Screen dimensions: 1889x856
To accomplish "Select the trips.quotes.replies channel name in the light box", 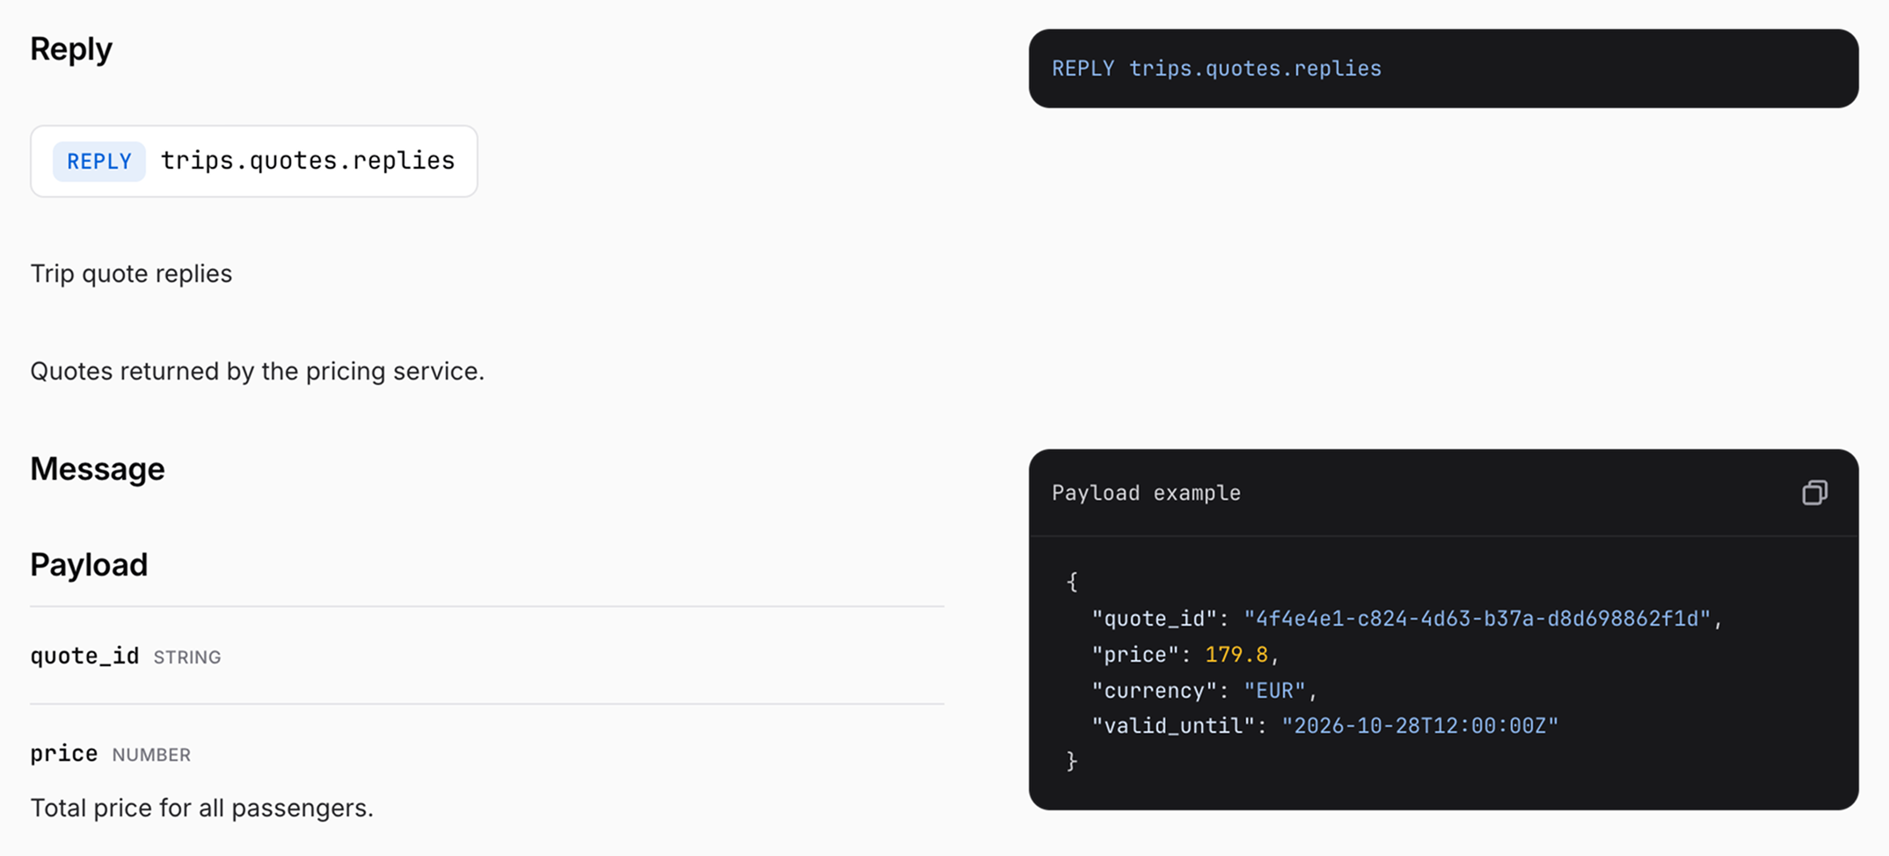I will tap(308, 161).
